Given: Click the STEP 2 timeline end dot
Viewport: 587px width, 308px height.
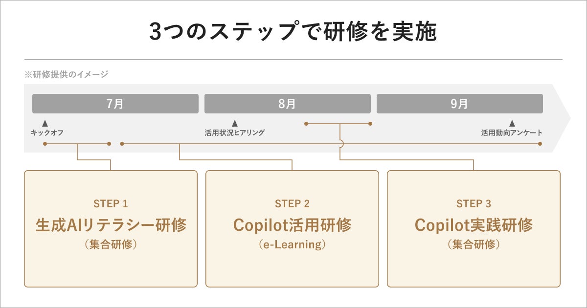Looking at the screenshot, I should [x=540, y=144].
